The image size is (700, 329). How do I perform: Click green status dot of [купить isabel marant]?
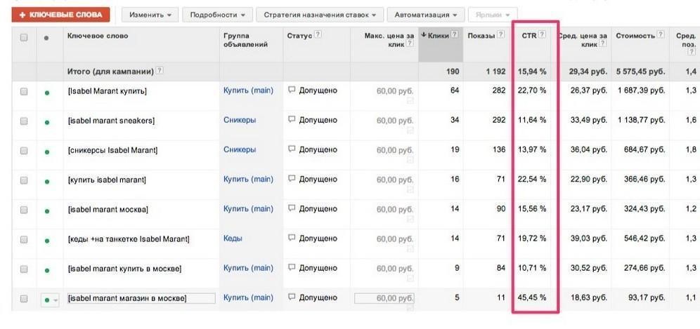click(47, 182)
